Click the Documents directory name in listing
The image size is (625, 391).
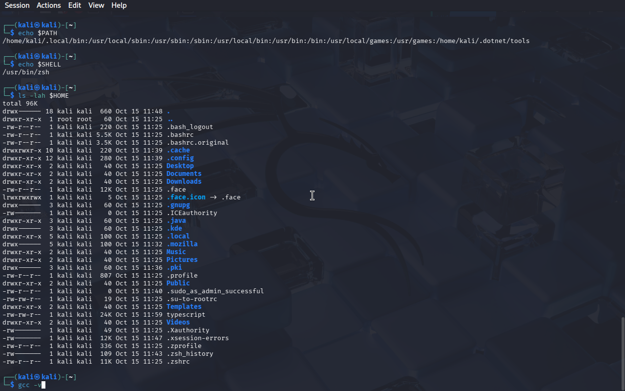[x=184, y=174]
